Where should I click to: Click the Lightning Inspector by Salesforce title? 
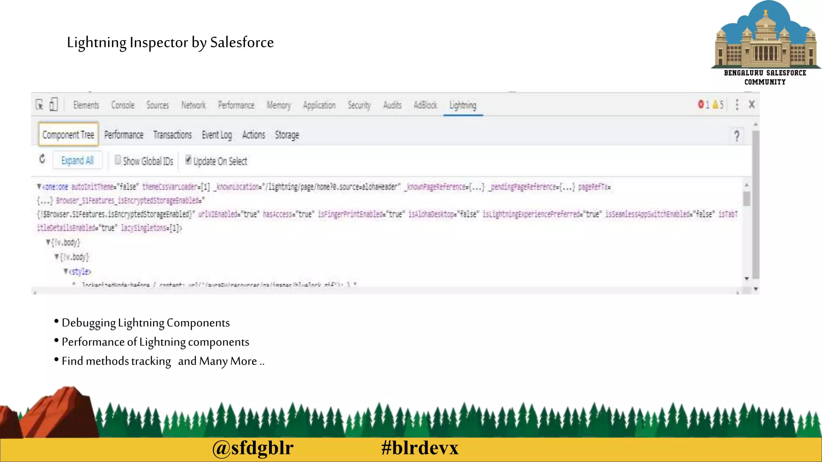(x=170, y=43)
